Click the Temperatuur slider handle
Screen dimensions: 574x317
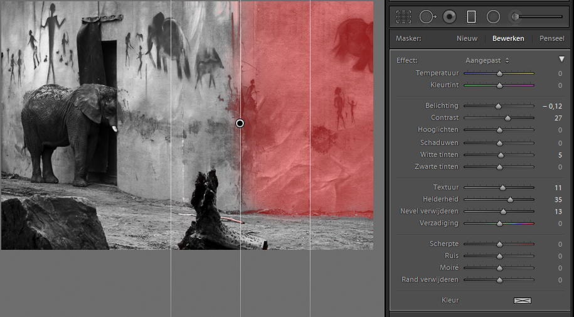pos(499,74)
